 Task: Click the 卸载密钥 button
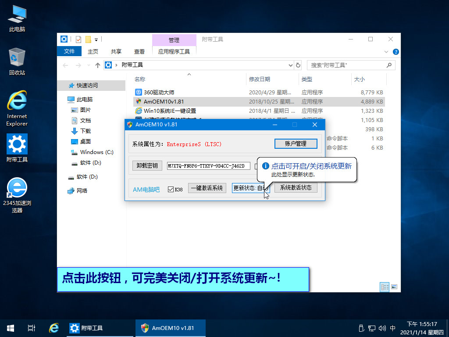pos(147,165)
